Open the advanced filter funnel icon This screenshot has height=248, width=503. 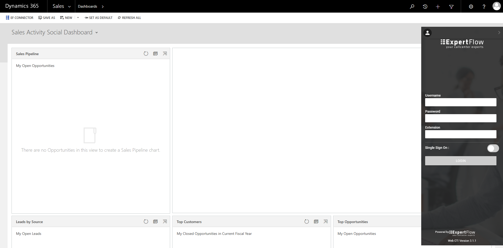pos(451,6)
